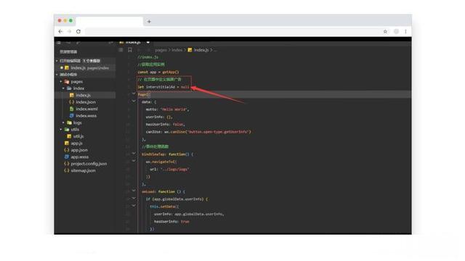This screenshot has height=261, width=465.
Task: Click the browser back arrow
Action: pyautogui.click(x=60, y=31)
